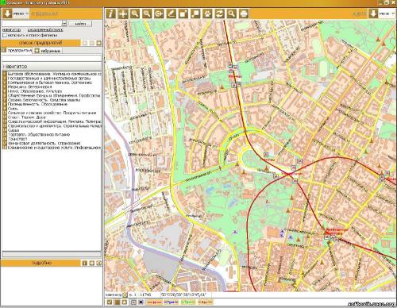The width and height of the screenshot is (397, 308).
Task: Open the search field dropdown arrow
Action: (x=64, y=24)
